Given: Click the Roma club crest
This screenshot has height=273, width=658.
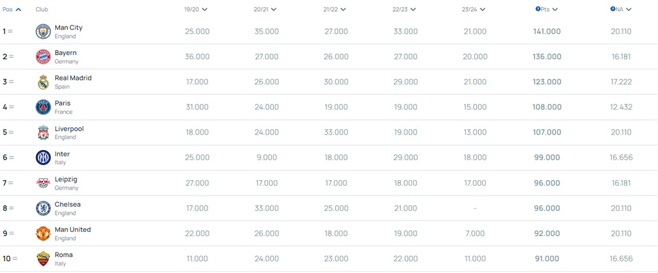Looking at the screenshot, I should pos(43,259).
